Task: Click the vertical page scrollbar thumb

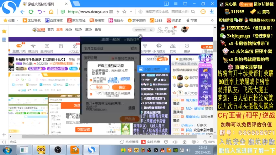Action: pyautogui.click(x=215, y=46)
